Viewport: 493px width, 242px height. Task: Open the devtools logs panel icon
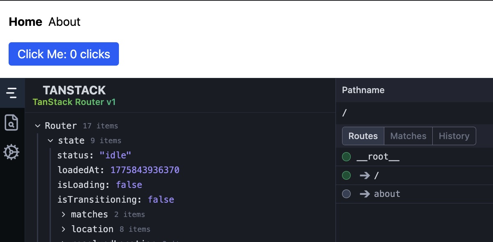pos(12,93)
